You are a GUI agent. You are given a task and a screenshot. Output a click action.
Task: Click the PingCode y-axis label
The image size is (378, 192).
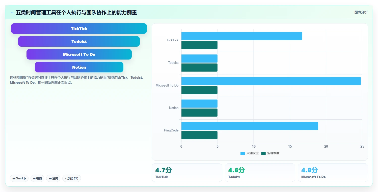coord(171,130)
